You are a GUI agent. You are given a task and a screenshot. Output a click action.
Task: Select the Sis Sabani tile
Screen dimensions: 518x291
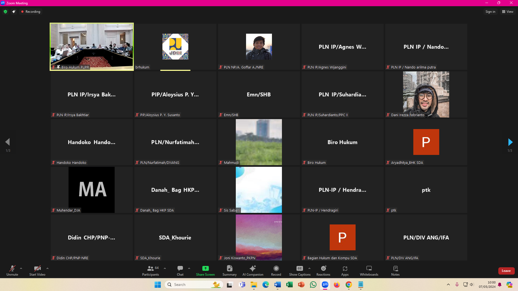click(x=259, y=190)
